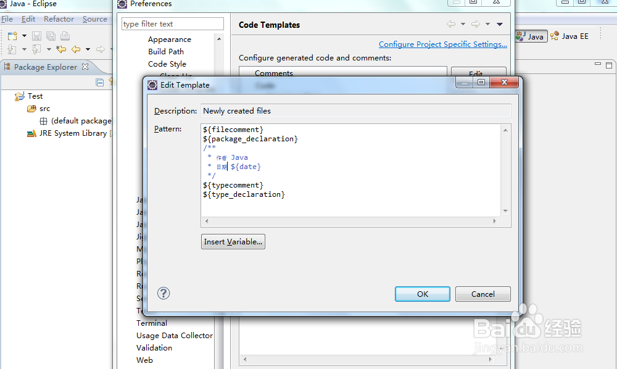This screenshot has width=617, height=369.
Task: Open the Next Annotation dropdown arrow
Action: pos(24,49)
